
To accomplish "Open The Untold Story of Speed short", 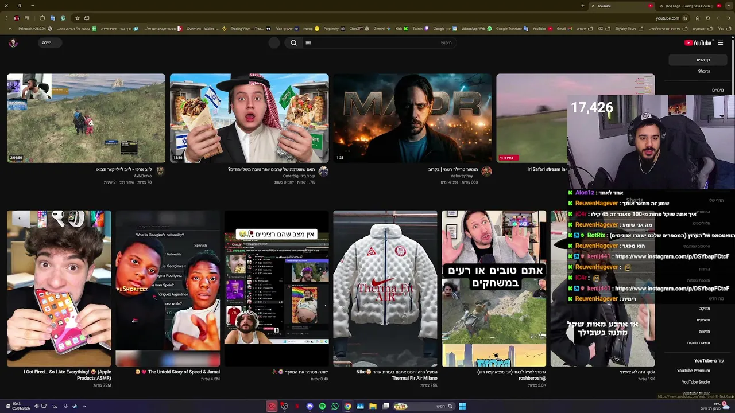I will point(168,289).
